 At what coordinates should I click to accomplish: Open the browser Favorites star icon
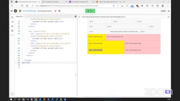(x=152, y=6)
